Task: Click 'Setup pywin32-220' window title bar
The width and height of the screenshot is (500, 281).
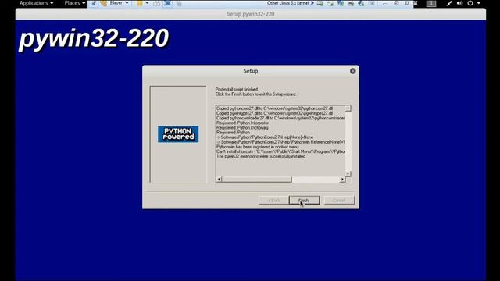Action: coord(251,14)
